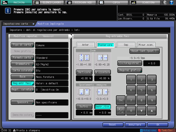Click the shift image down icon
This screenshot has width=176, height=132.
coord(81,92)
